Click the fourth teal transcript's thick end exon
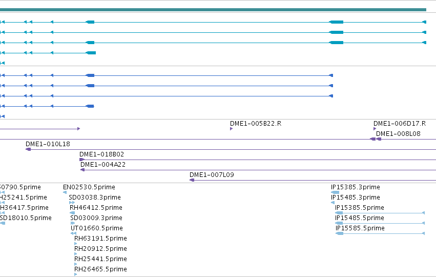Viewport: 436px width, 277px height. (x=91, y=53)
